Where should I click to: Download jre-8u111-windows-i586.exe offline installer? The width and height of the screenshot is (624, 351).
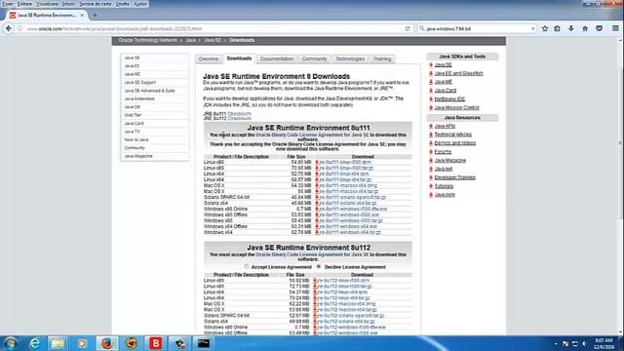(x=349, y=214)
